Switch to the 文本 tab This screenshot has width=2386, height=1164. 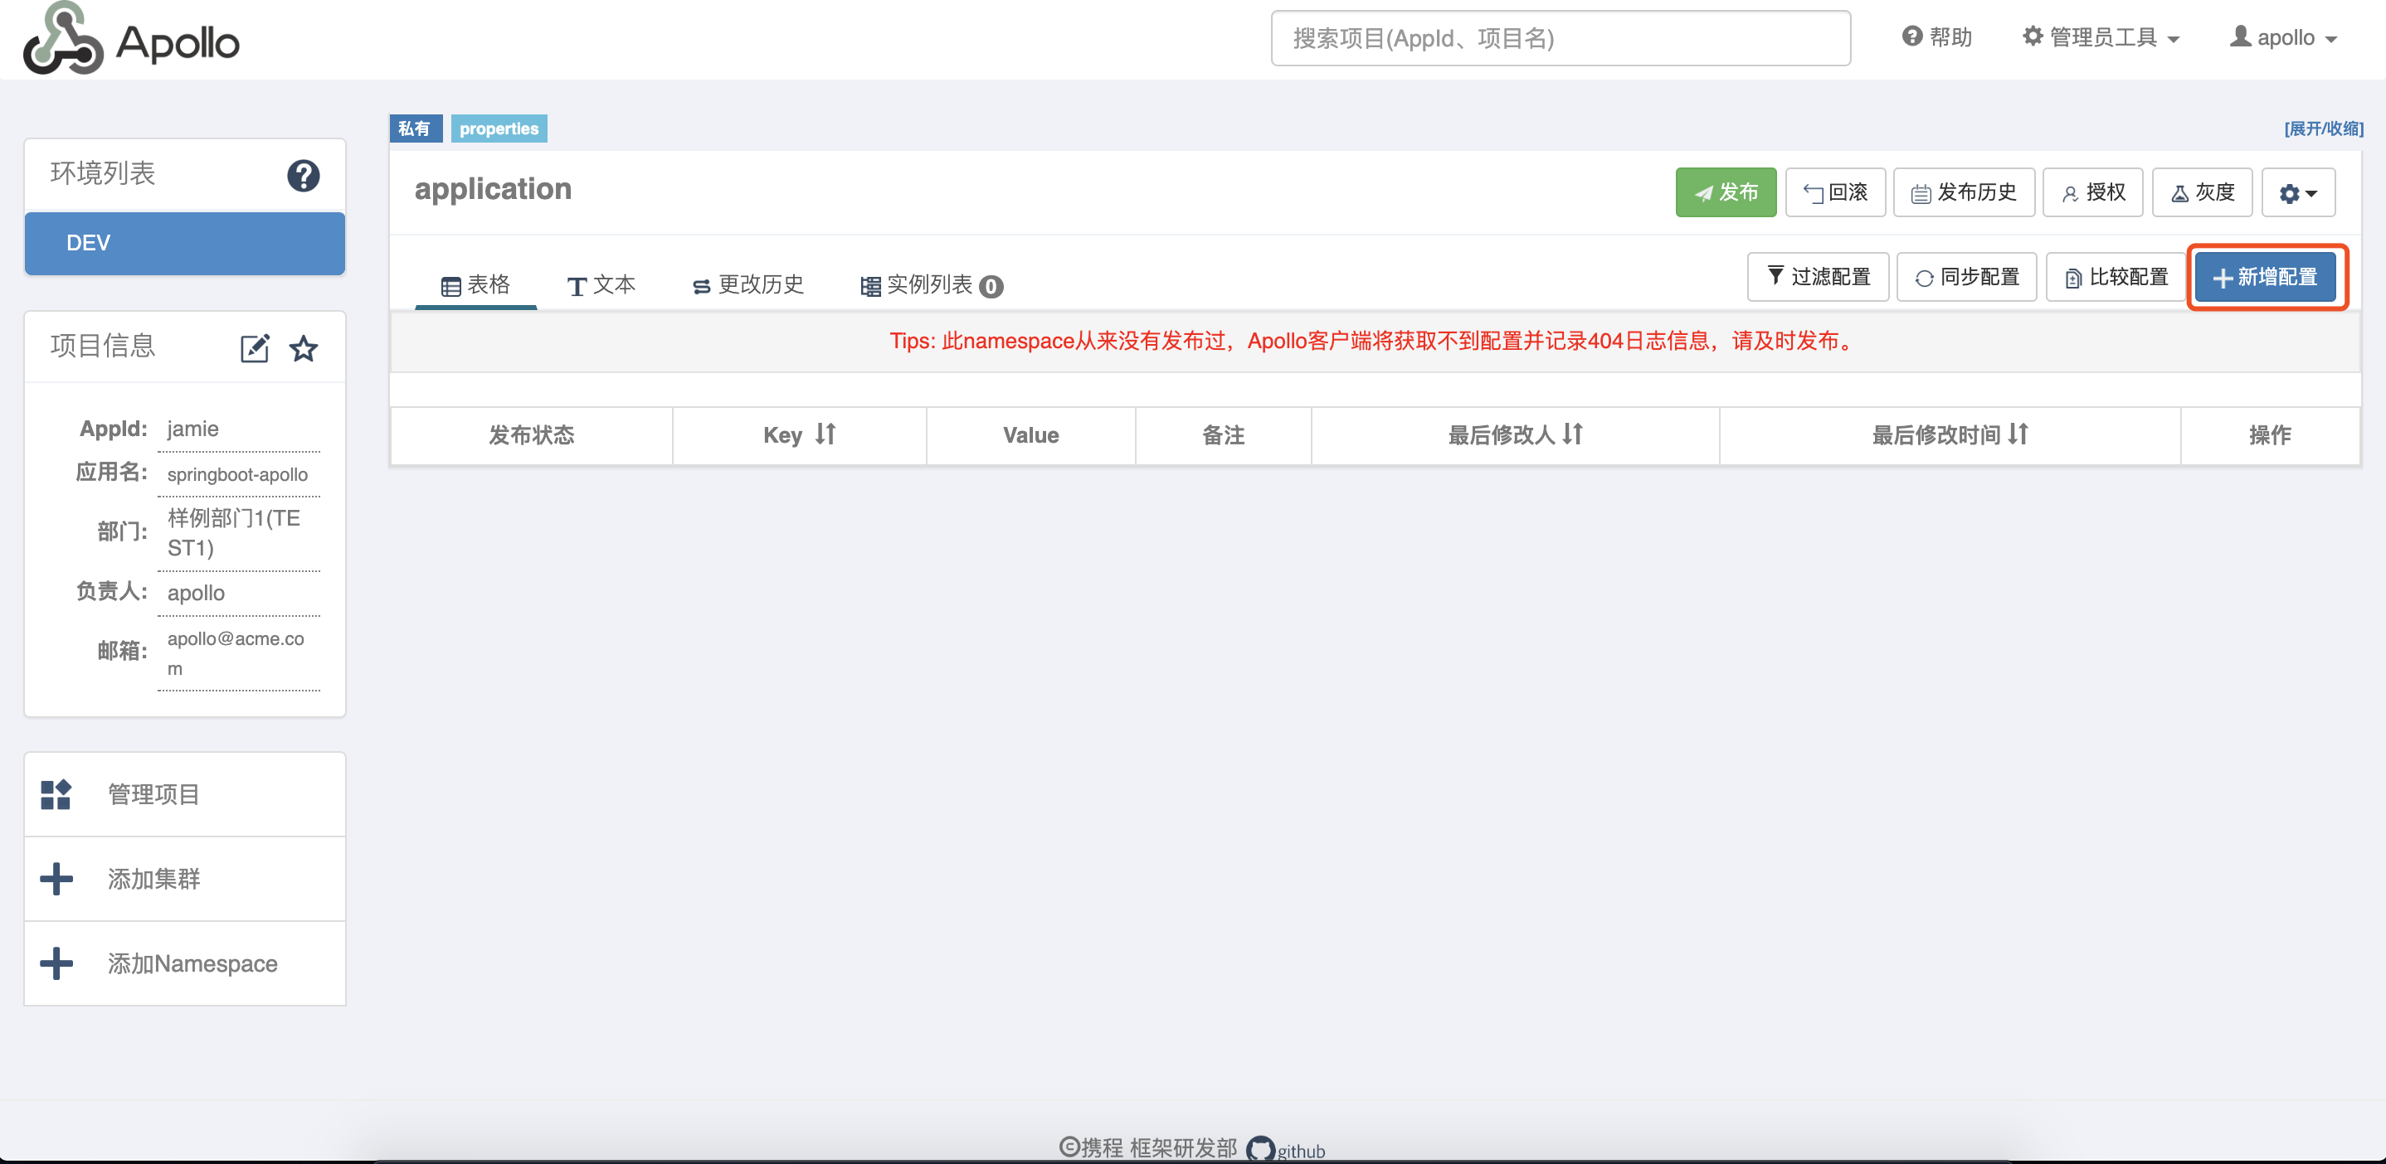pos(600,285)
